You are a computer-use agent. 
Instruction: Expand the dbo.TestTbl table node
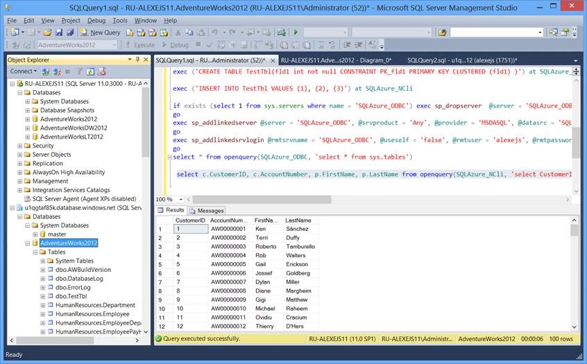(x=43, y=296)
